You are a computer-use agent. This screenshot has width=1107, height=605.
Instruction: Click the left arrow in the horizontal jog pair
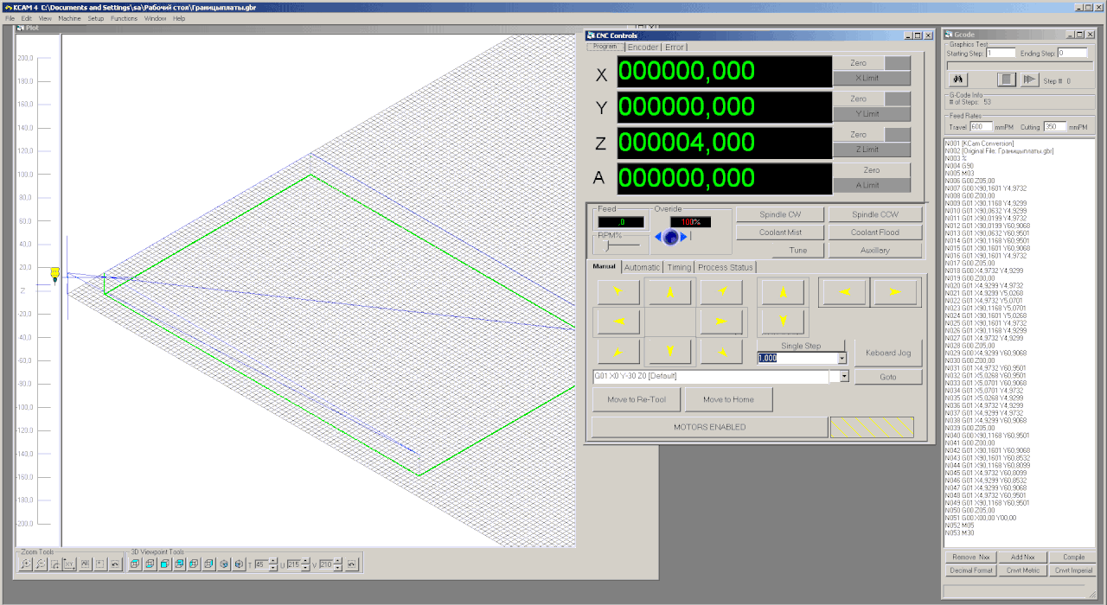[x=844, y=292]
